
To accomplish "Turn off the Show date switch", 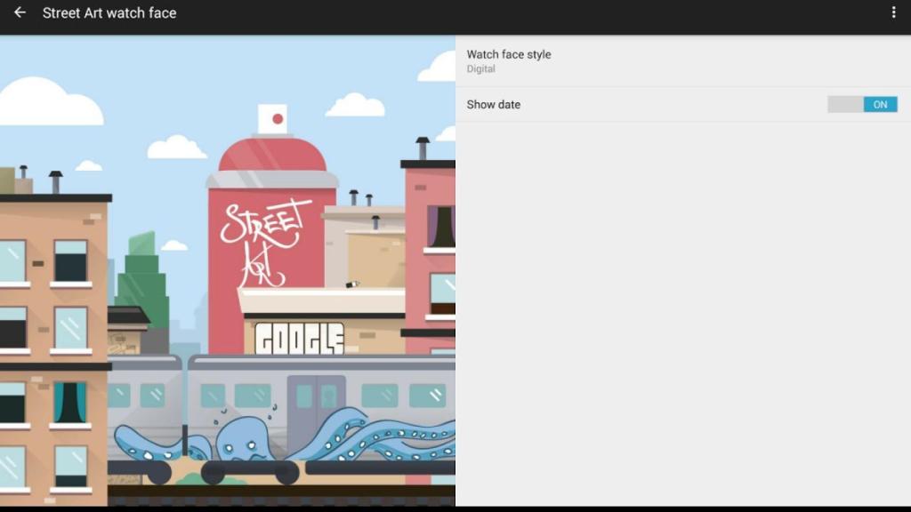I will click(862, 105).
